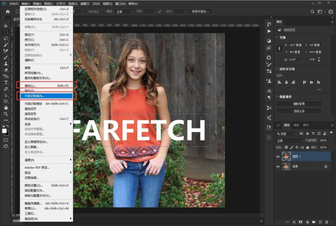Click the W width input field
Viewport: 336px width, 226px height.
point(296,45)
